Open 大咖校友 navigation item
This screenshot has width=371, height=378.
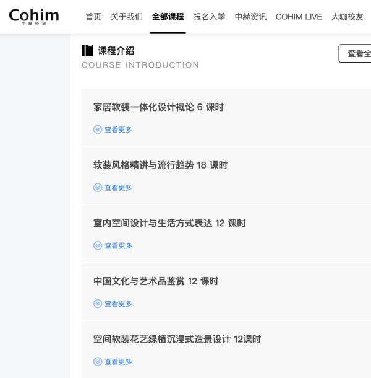(347, 17)
